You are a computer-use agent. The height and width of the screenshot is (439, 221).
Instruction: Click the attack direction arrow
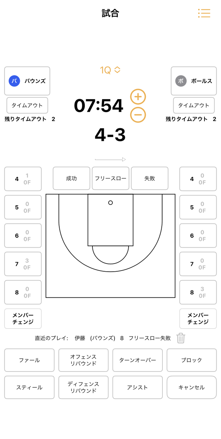click(x=110, y=159)
